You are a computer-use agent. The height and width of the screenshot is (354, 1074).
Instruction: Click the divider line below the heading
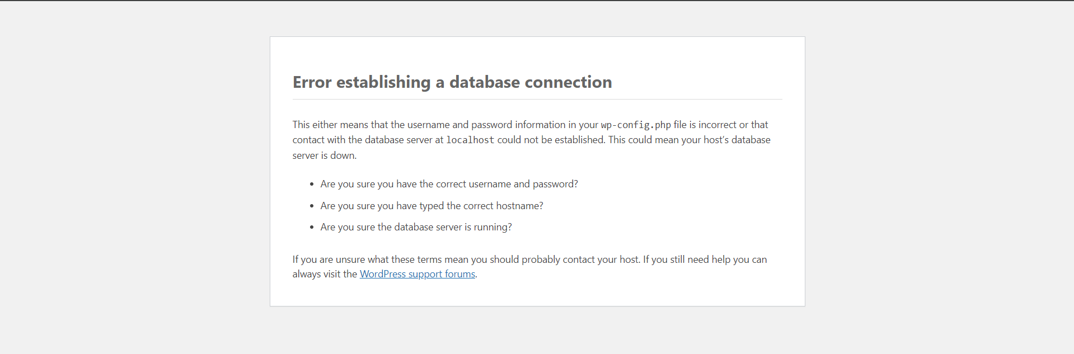click(537, 100)
